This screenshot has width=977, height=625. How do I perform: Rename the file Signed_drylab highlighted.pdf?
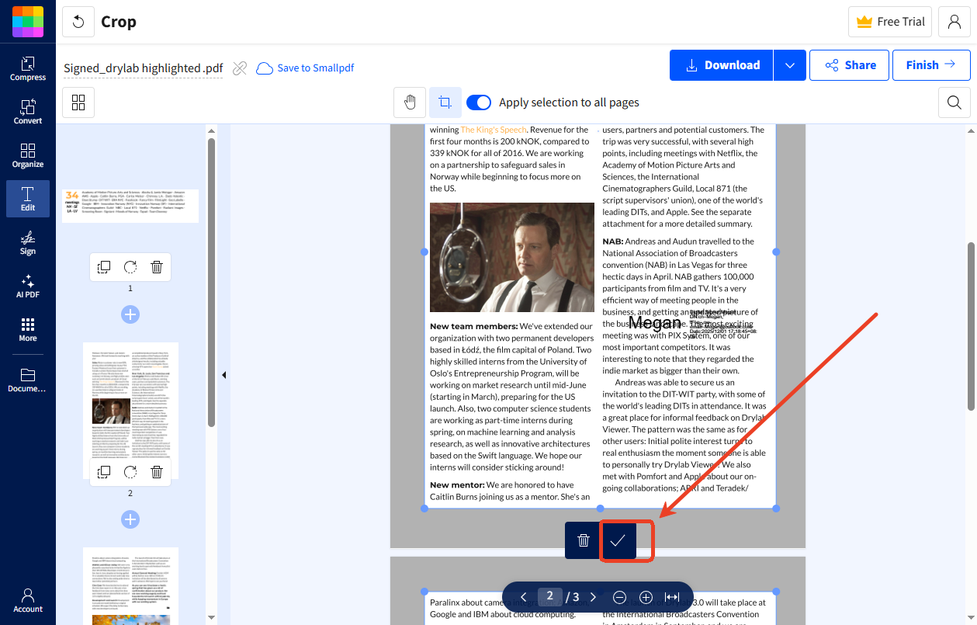143,68
